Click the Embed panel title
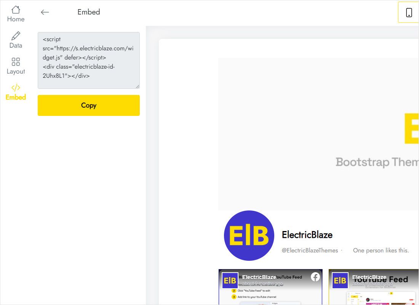 tap(89, 12)
